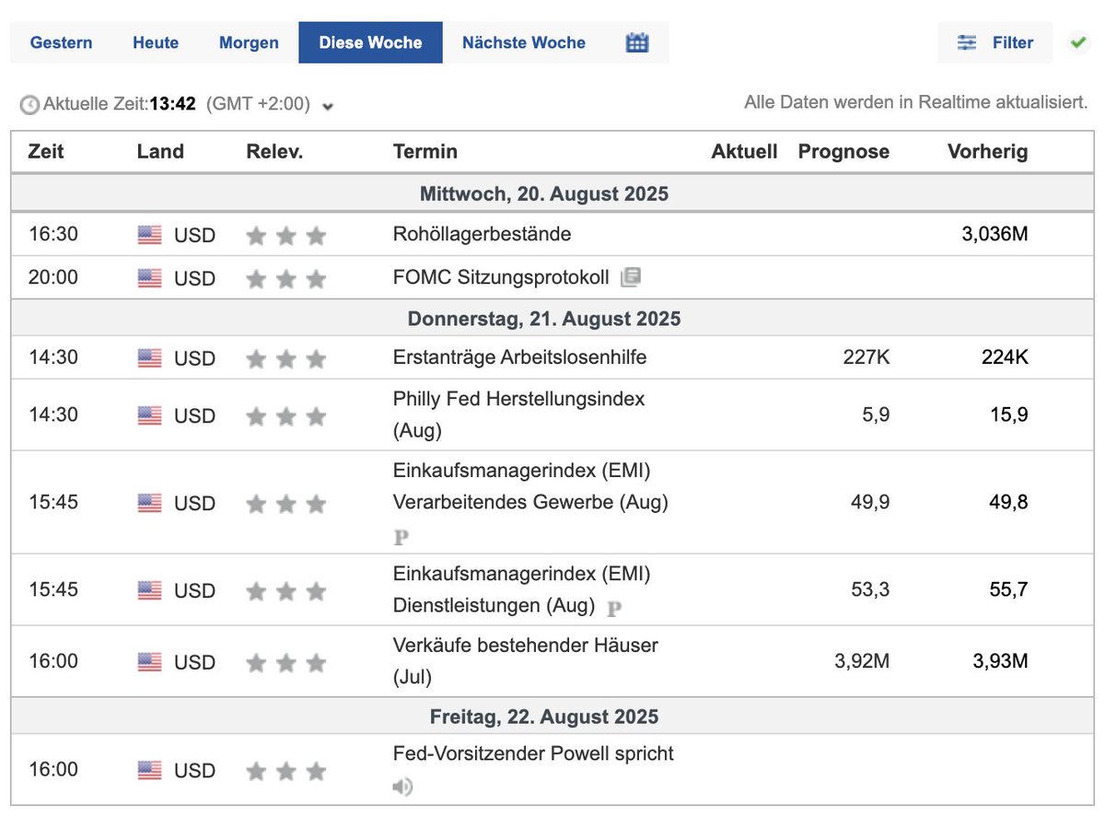Open the Rohöllagerbestände event
1105x816 pixels.
(x=482, y=234)
